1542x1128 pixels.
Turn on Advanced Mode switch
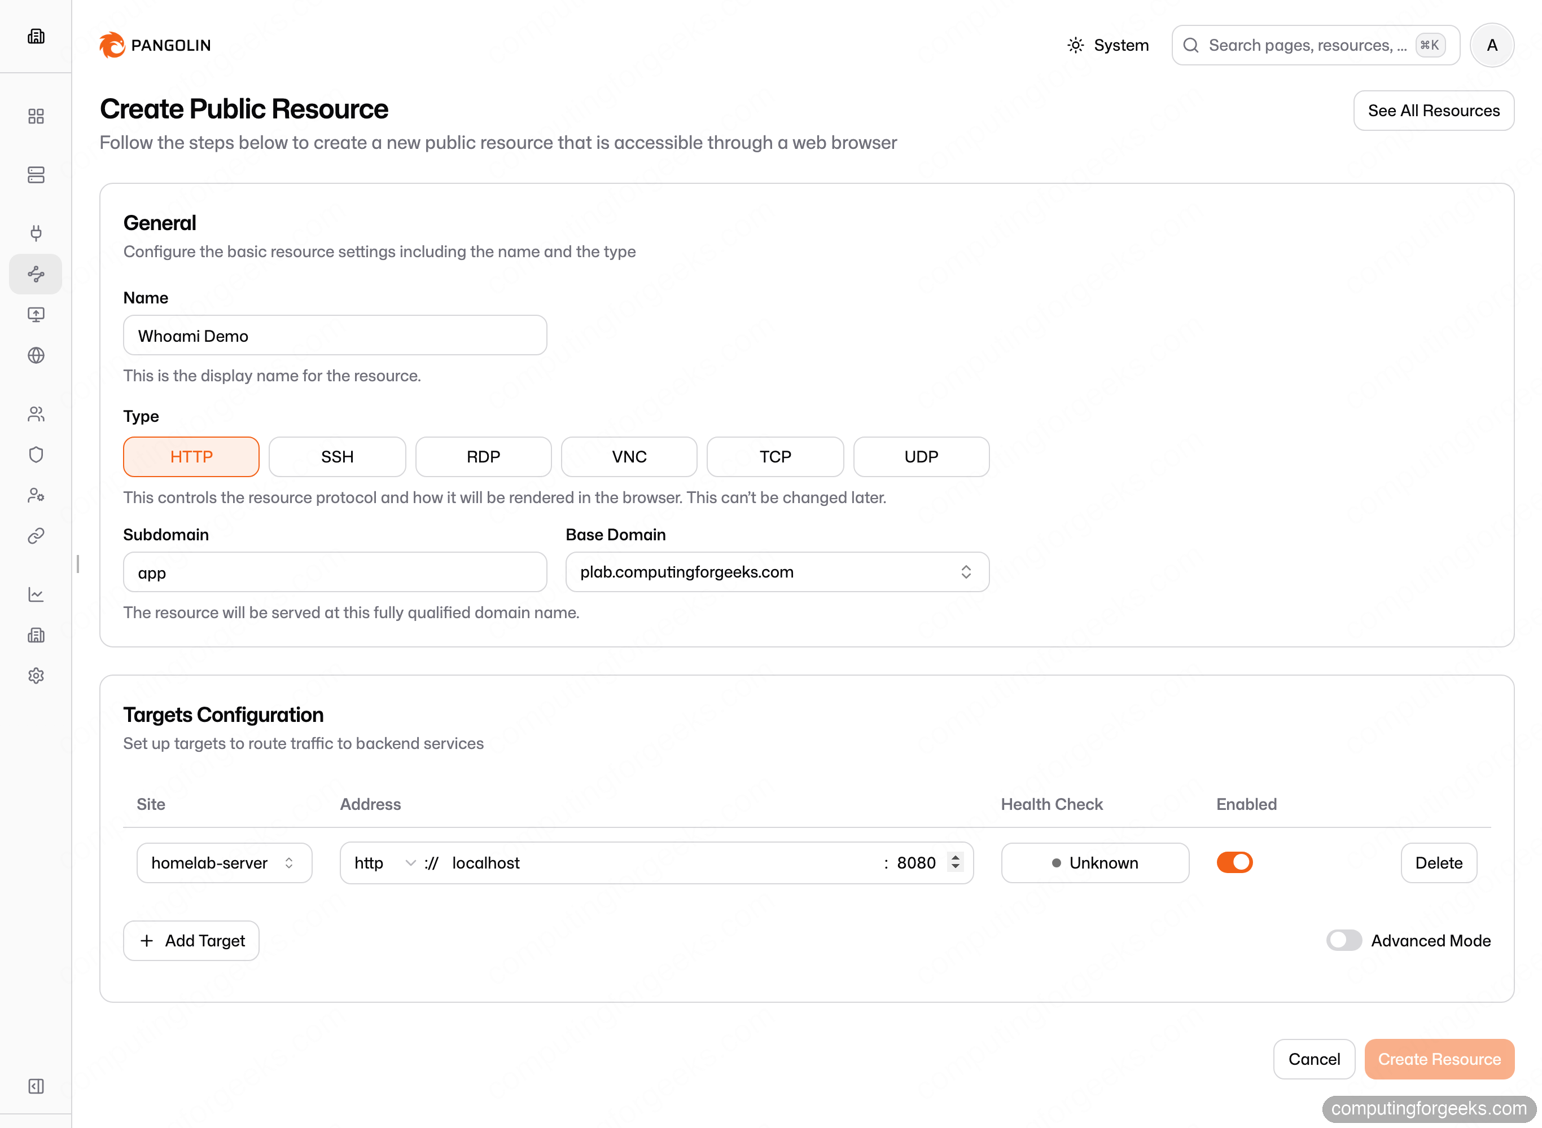point(1343,940)
